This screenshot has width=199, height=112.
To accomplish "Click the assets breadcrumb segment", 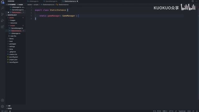I will 30,5.
